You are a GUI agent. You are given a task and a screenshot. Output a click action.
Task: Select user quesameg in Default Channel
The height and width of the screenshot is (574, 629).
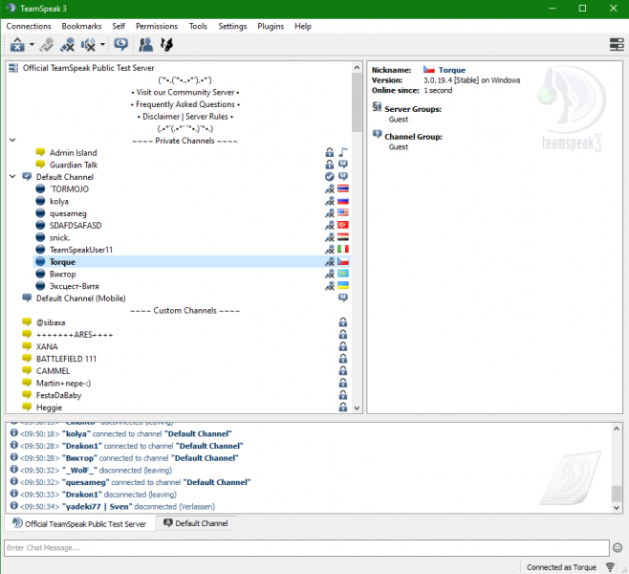click(68, 213)
